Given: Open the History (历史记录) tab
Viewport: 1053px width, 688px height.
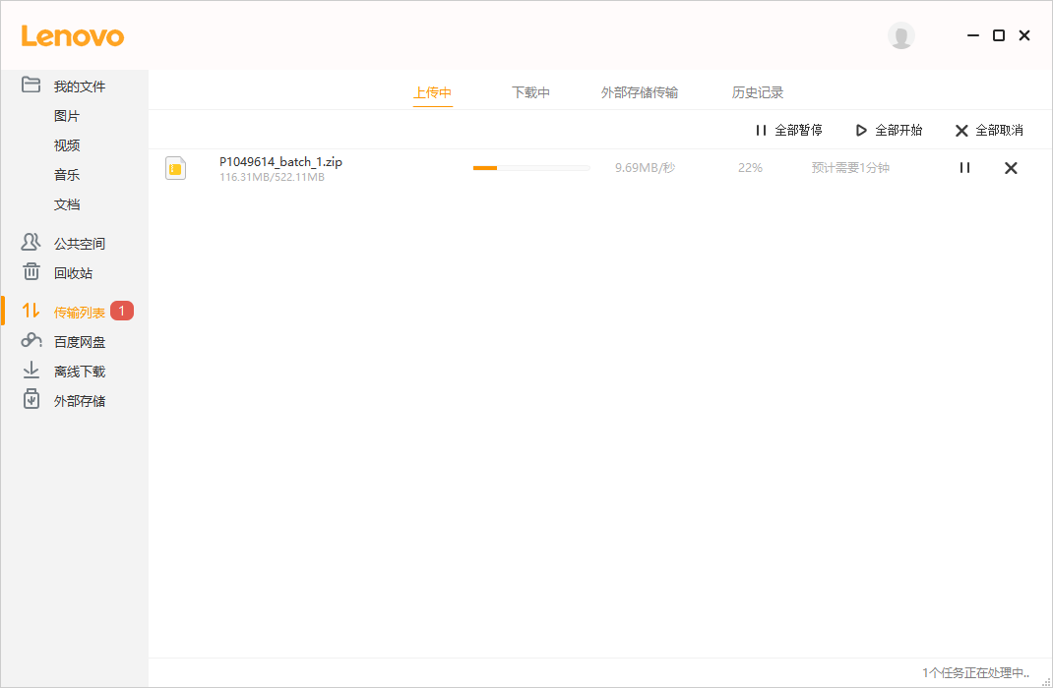Looking at the screenshot, I should click(x=757, y=92).
